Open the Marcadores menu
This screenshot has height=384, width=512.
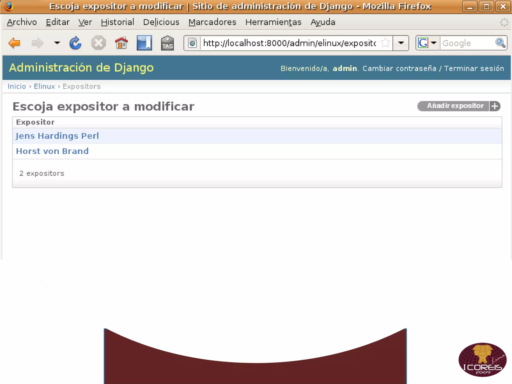pos(212,22)
